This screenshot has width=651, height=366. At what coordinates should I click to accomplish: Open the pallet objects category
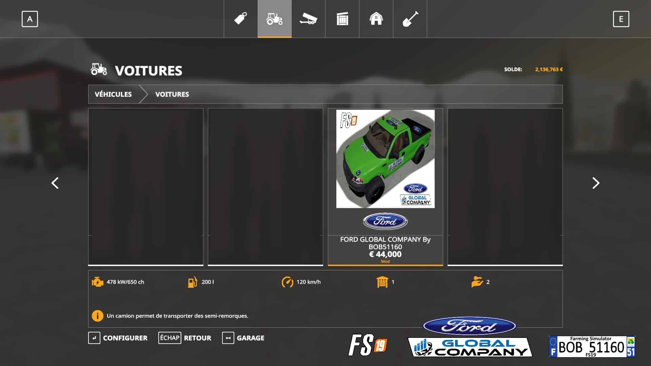(x=342, y=19)
